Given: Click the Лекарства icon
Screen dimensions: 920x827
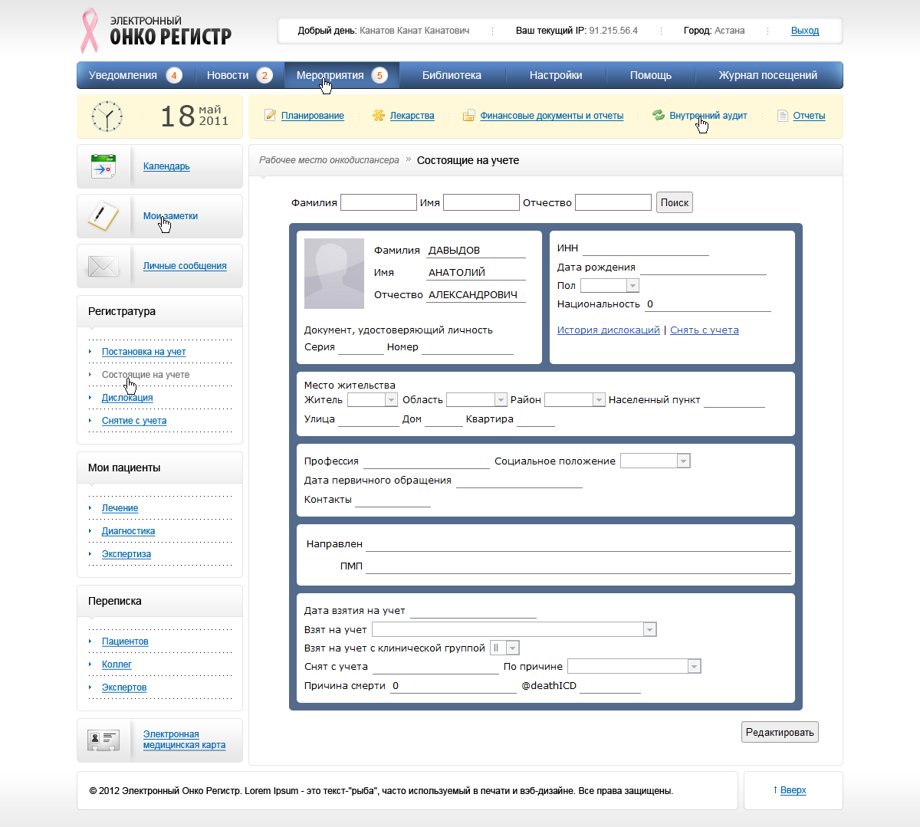Looking at the screenshot, I should click(379, 116).
